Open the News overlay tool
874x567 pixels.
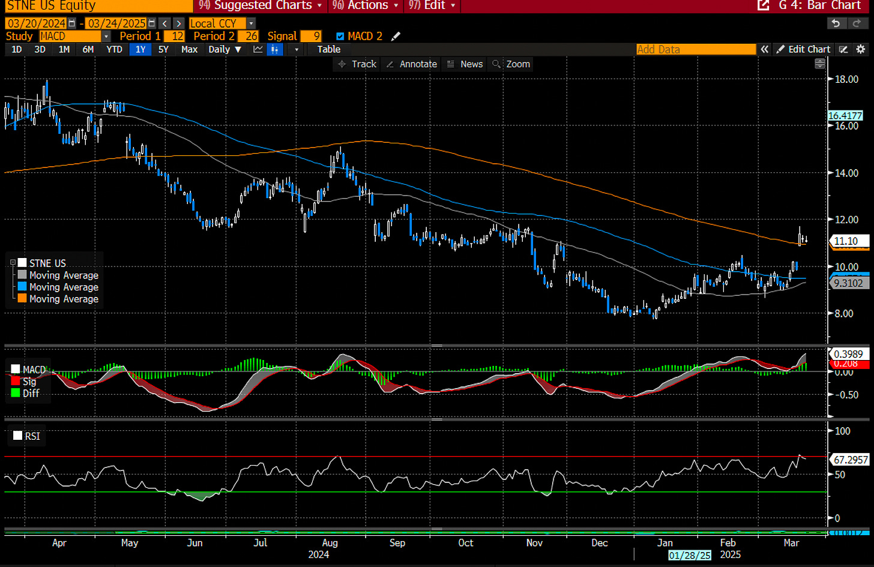pos(465,64)
